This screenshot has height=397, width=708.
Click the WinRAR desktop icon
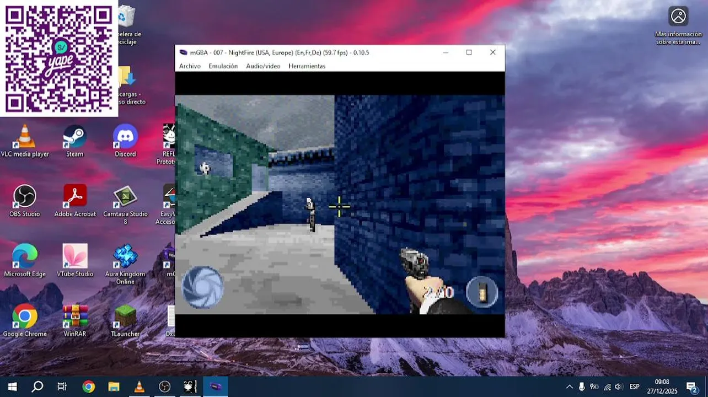click(75, 320)
